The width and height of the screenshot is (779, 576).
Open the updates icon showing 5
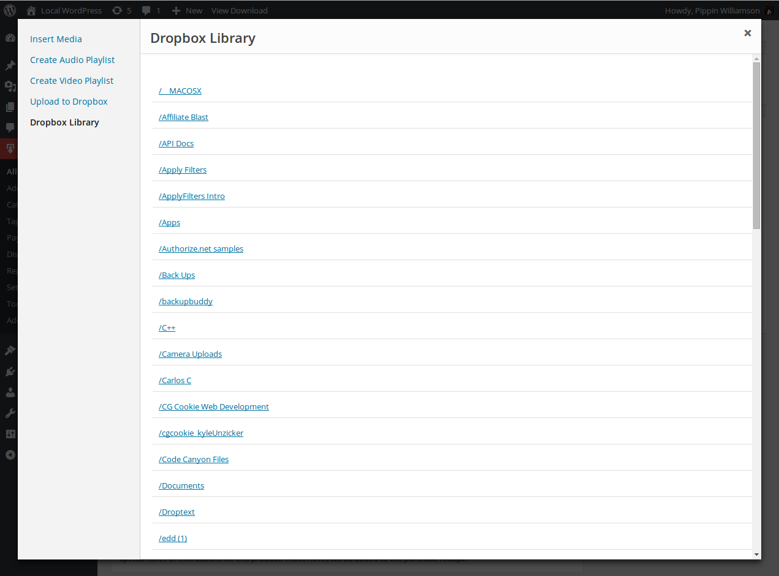[116, 10]
